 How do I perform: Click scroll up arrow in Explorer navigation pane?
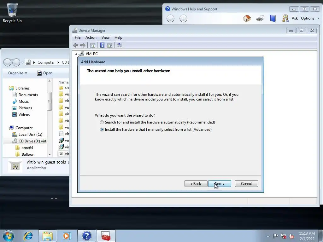[x=50, y=81]
